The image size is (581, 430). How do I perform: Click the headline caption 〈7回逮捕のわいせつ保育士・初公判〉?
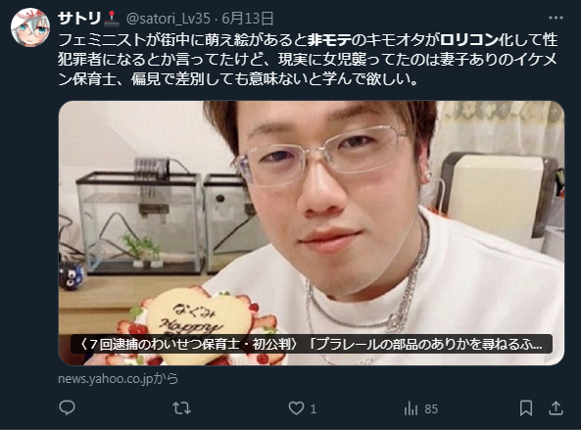pos(188,344)
